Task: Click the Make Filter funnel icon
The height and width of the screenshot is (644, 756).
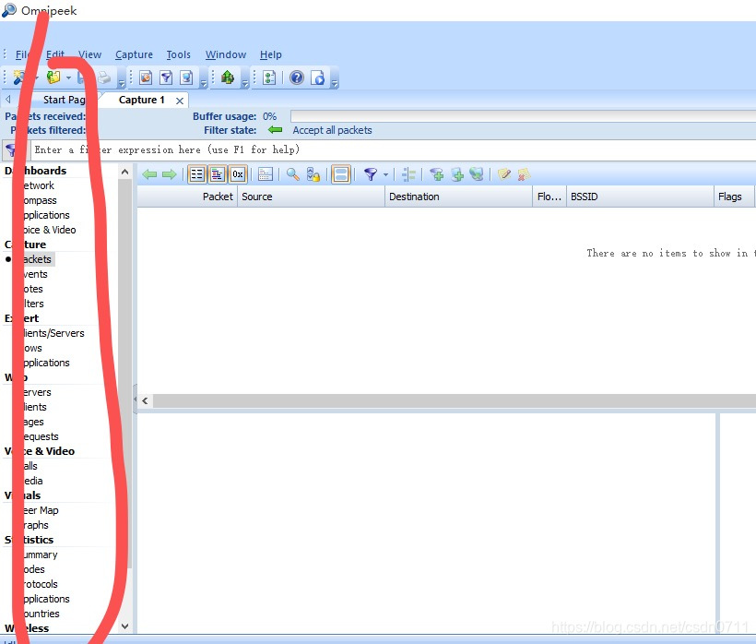Action: [x=371, y=174]
